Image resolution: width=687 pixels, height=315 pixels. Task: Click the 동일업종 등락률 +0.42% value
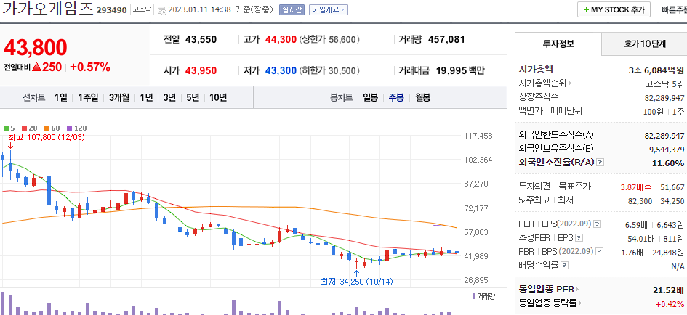pyautogui.click(x=670, y=303)
